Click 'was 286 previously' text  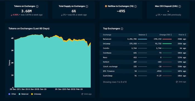[172, 15]
